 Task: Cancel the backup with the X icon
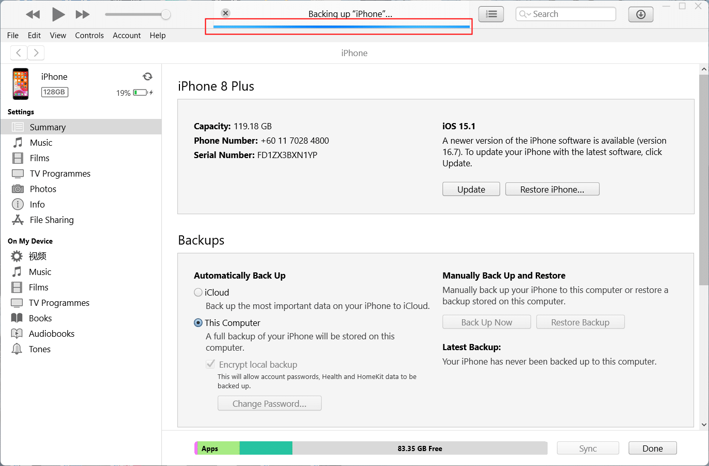225,13
